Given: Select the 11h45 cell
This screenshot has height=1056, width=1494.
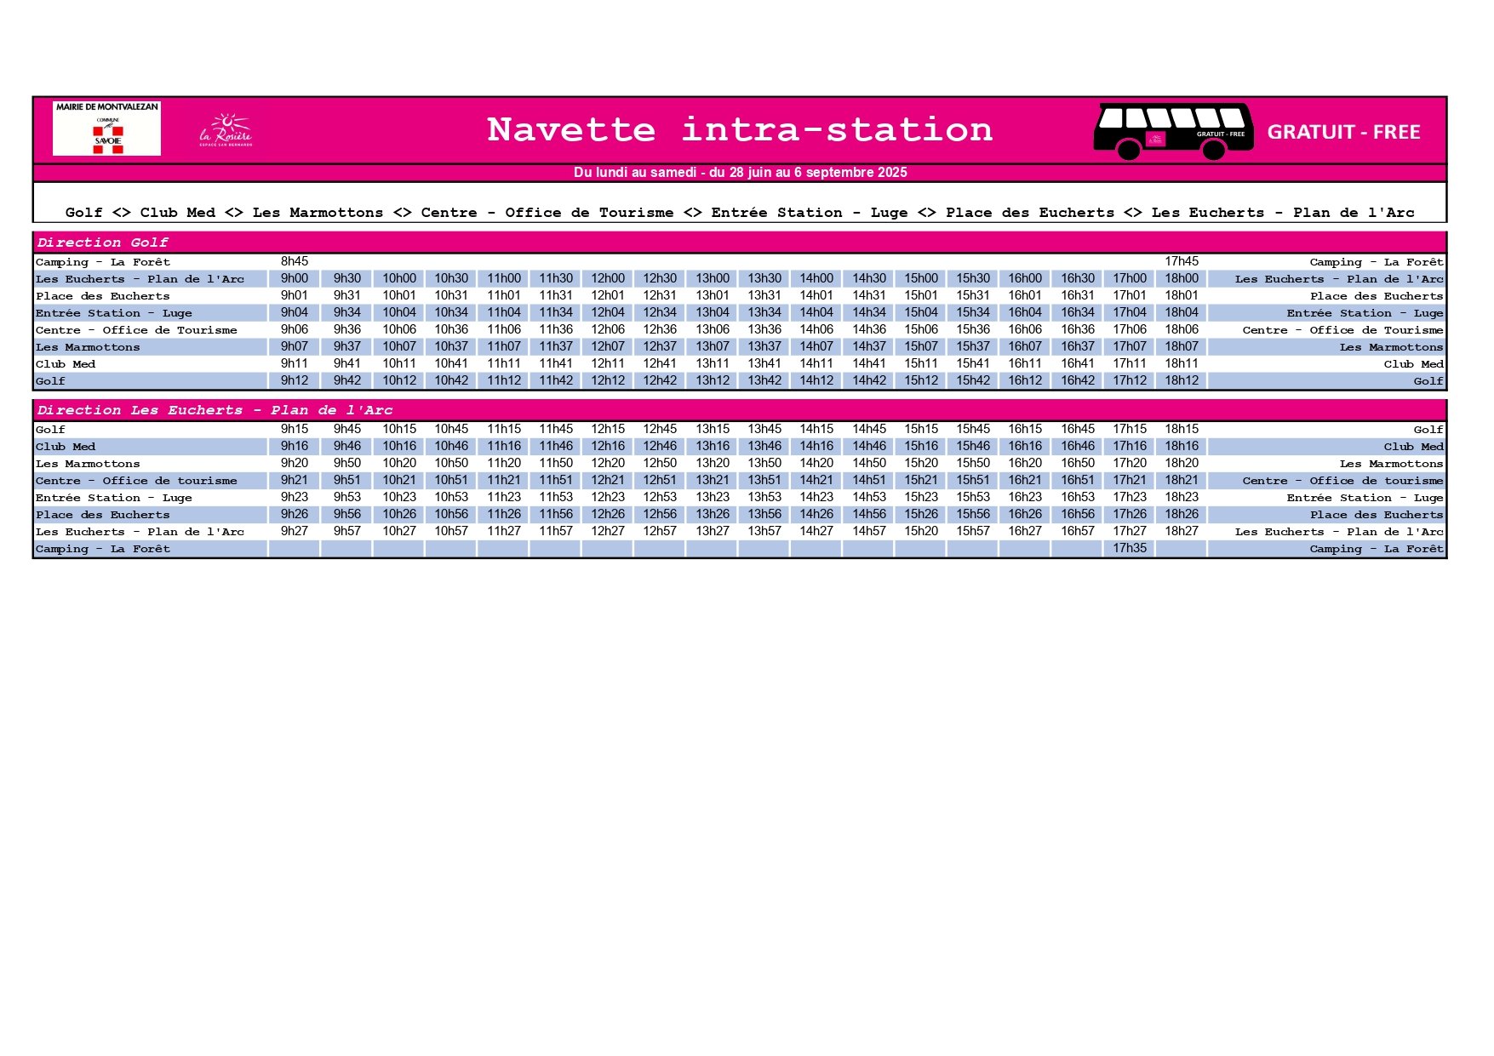Looking at the screenshot, I should 556,429.
